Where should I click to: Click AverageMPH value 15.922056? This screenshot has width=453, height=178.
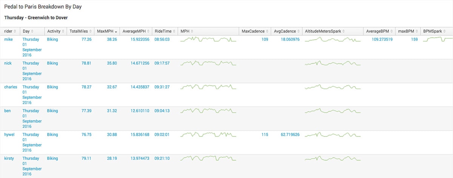point(139,39)
